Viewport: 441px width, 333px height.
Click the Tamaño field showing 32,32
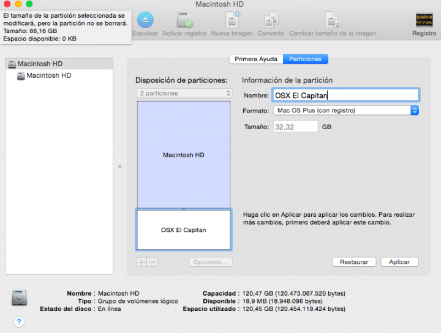click(x=295, y=127)
